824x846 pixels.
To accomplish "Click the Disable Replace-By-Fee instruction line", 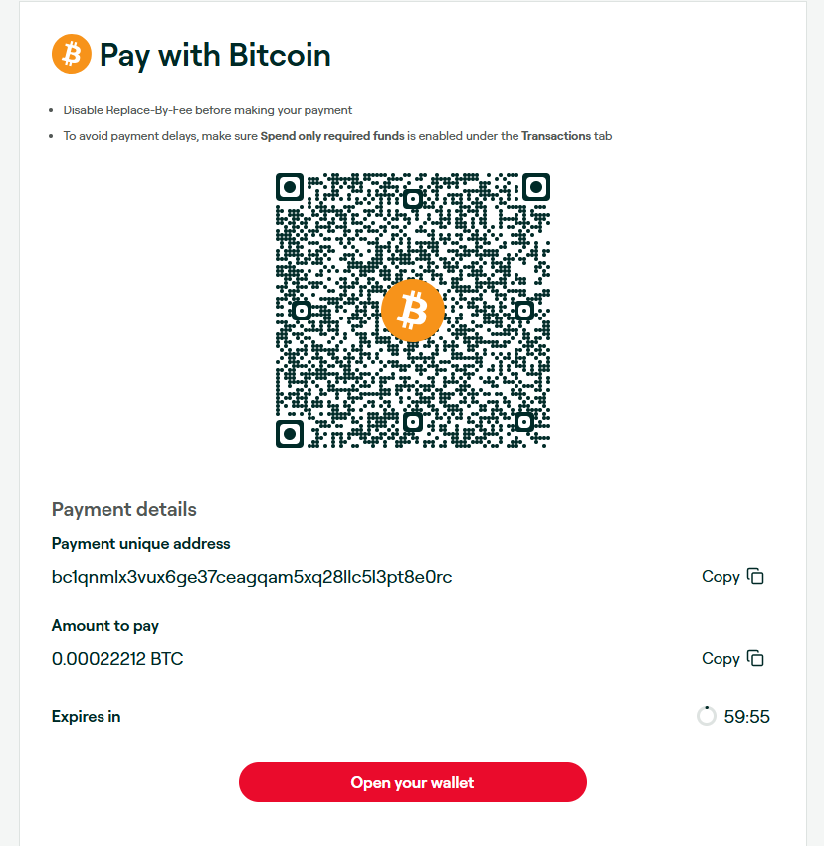I will click(x=208, y=110).
